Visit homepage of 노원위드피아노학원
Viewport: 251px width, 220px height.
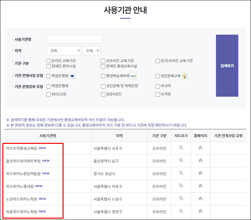coord(200,198)
